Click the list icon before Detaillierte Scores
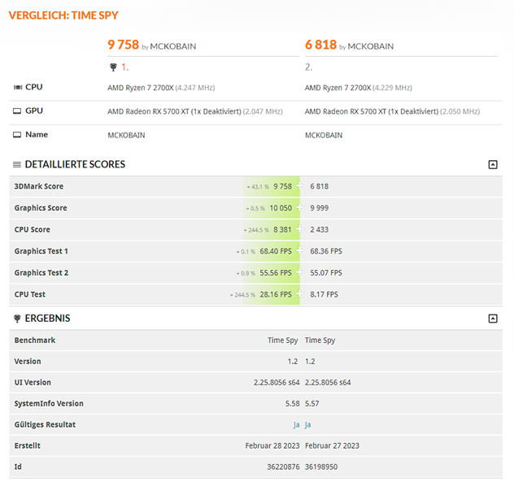Screen dimensions: 514x482 coord(17,164)
